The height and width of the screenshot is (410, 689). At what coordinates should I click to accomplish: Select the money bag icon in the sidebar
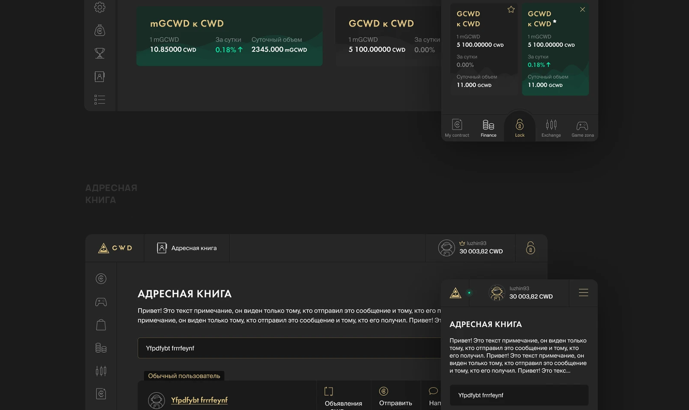click(x=99, y=30)
